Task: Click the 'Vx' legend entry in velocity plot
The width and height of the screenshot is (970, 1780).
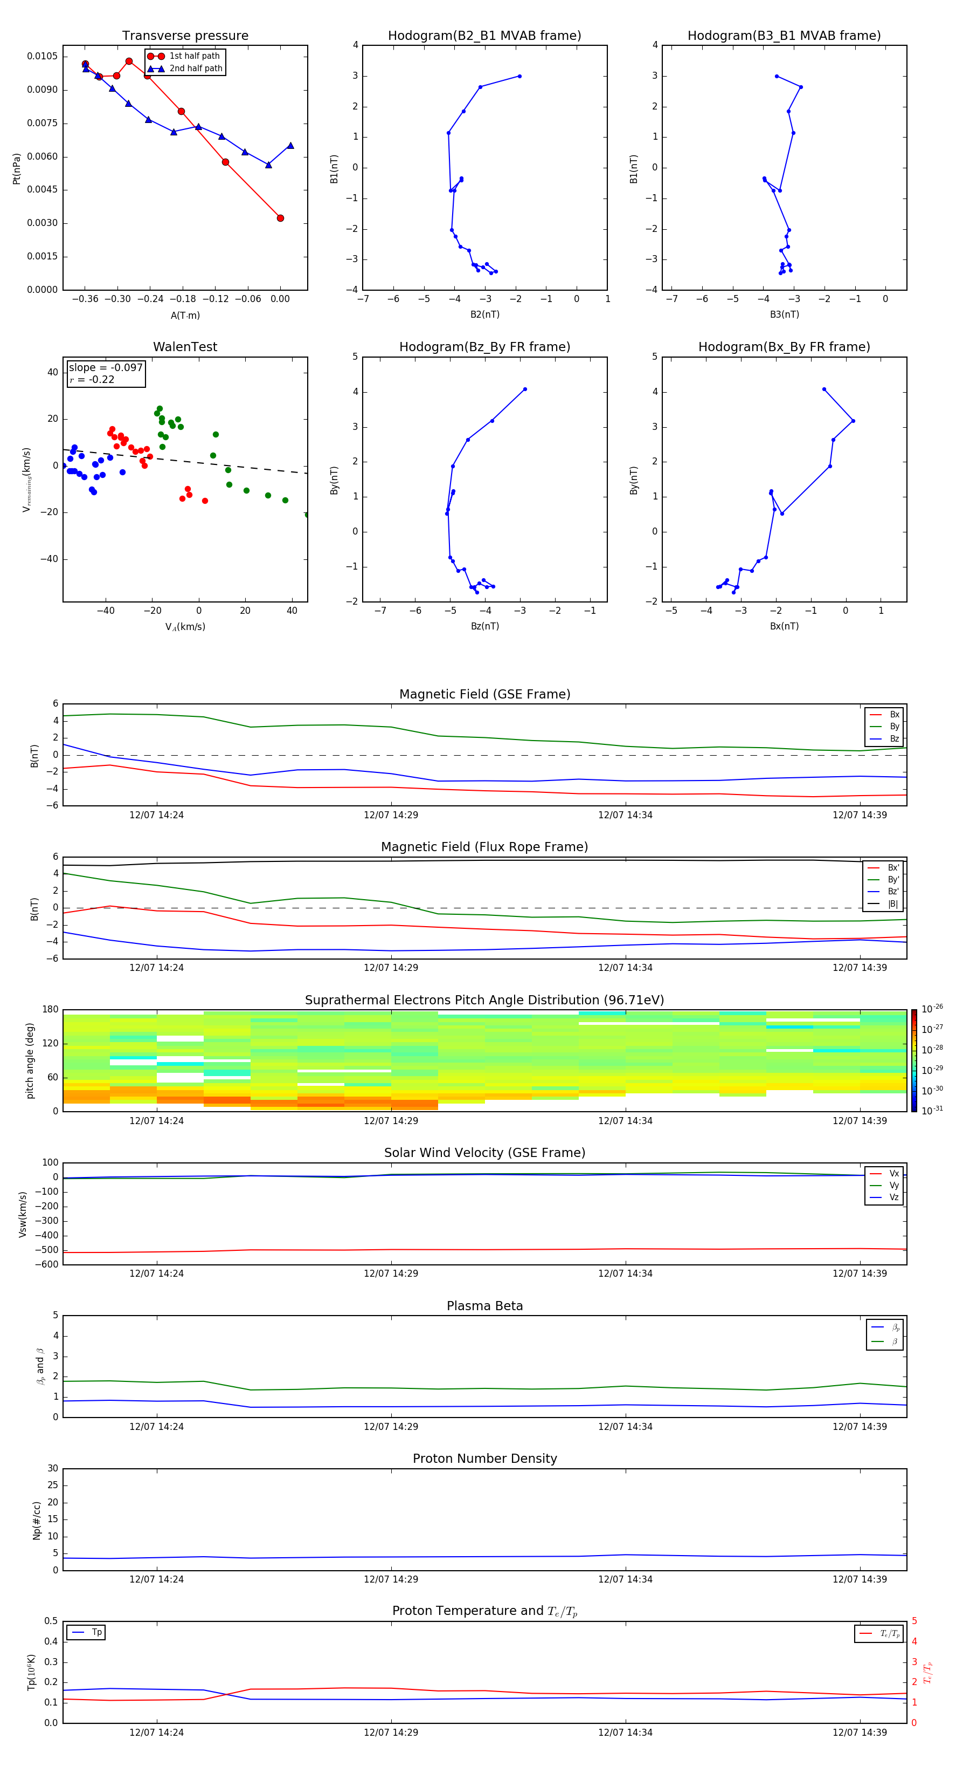Action: (x=885, y=1173)
